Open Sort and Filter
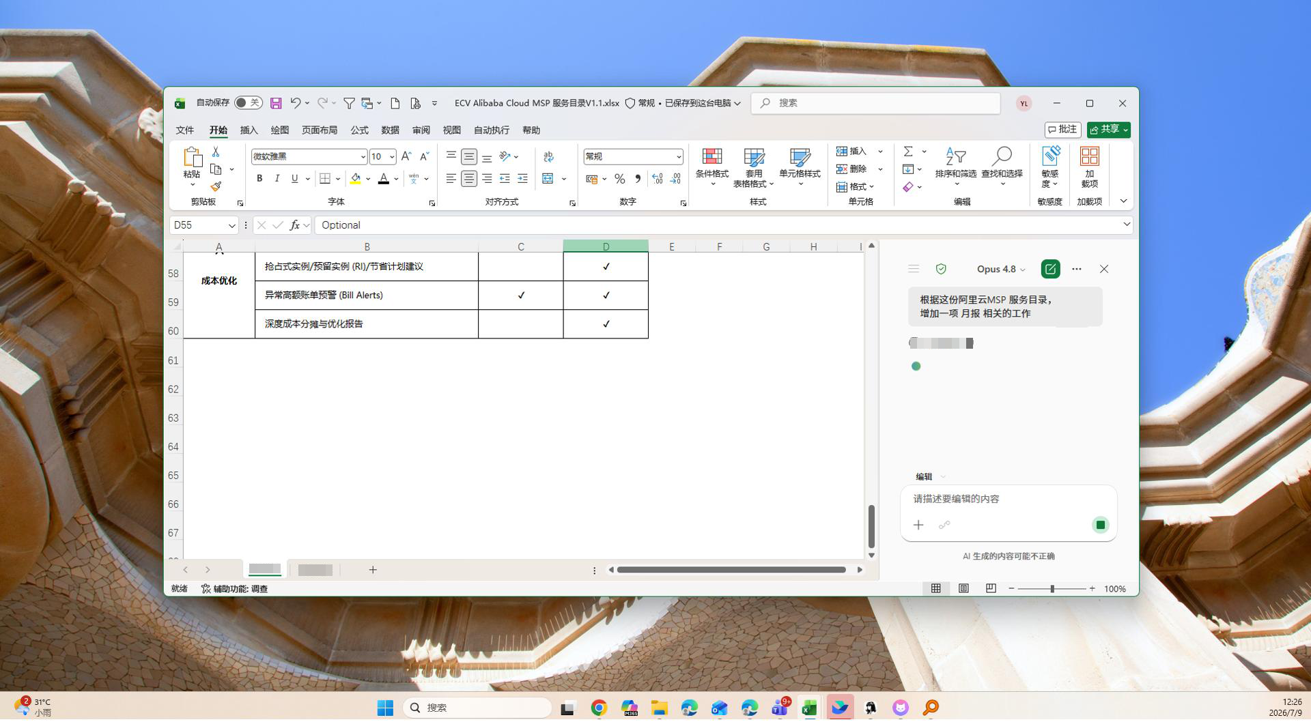This screenshot has width=1311, height=722. [x=956, y=166]
